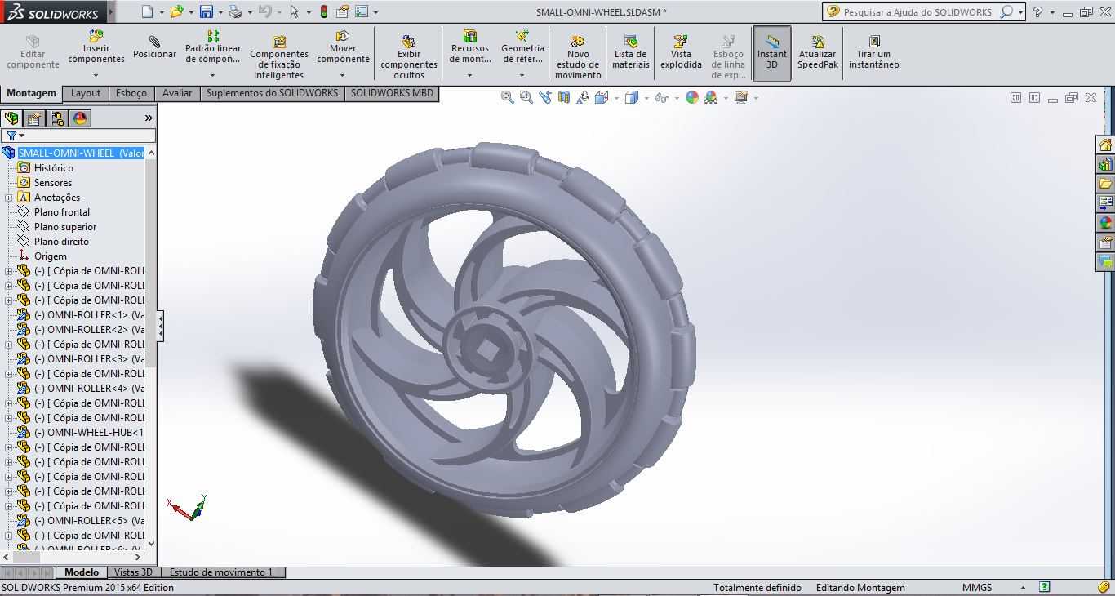This screenshot has height=596, width=1115.
Task: Click the Open file folder icon
Action: coord(176,12)
